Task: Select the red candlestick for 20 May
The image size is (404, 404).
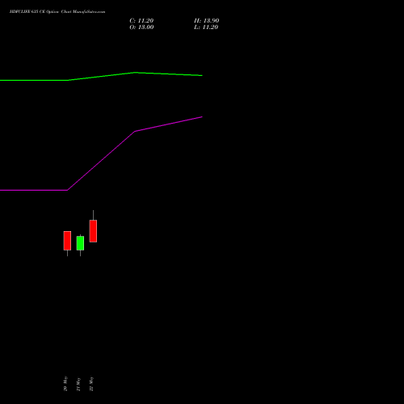Action: point(67,241)
